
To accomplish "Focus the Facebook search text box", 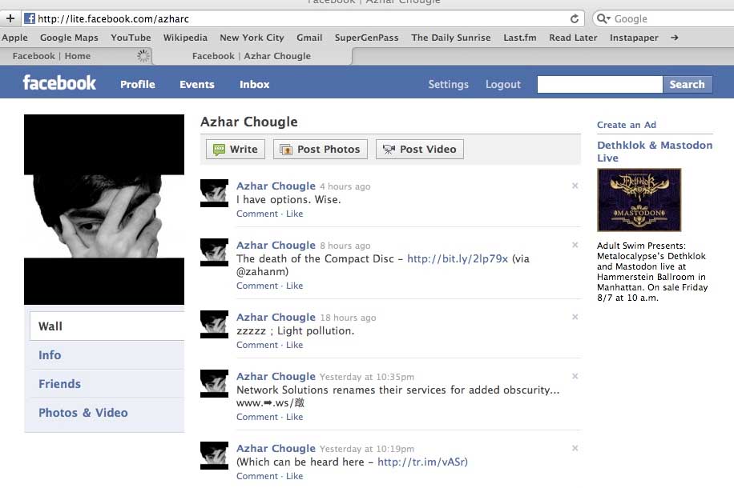I will point(599,85).
